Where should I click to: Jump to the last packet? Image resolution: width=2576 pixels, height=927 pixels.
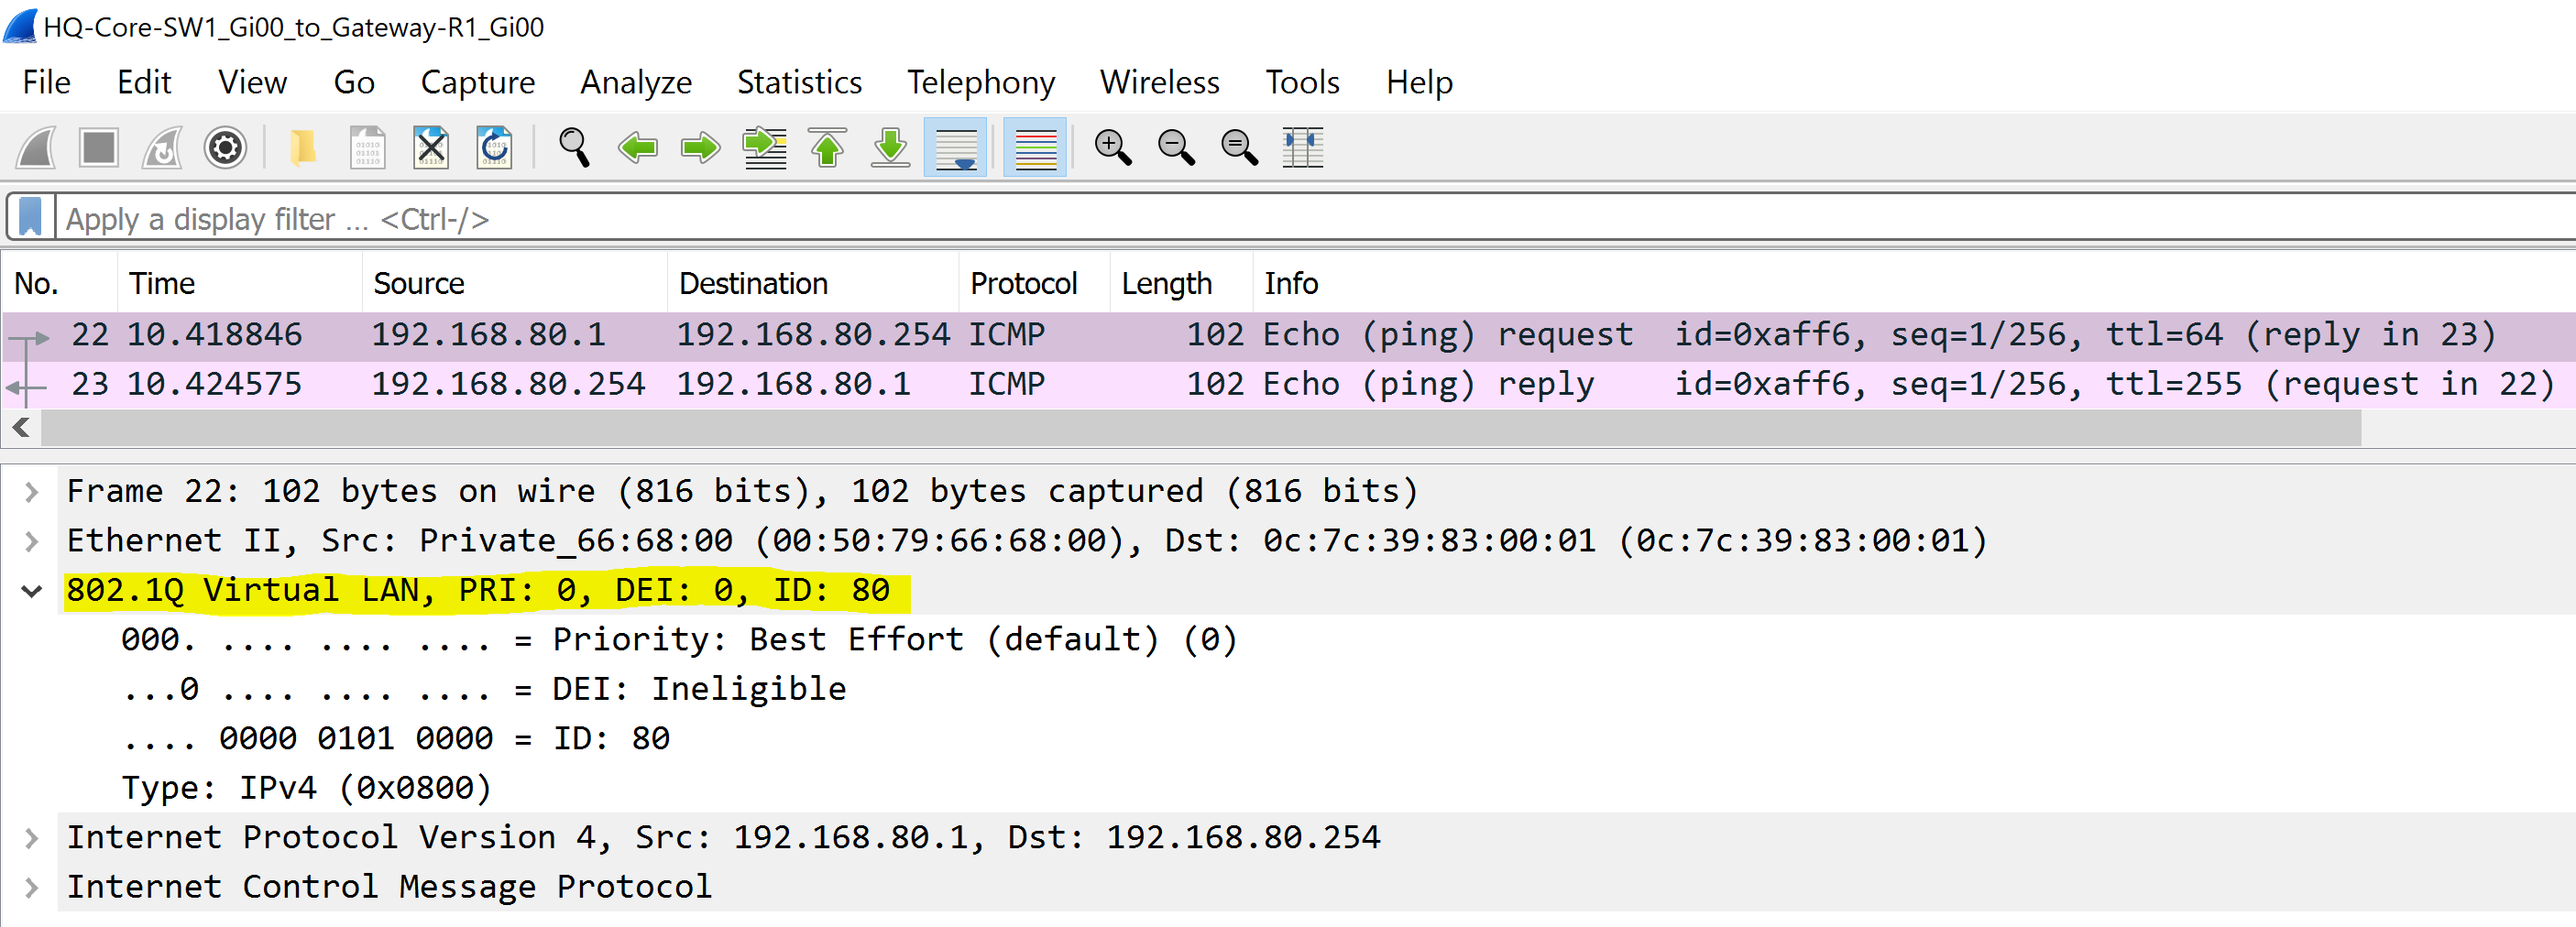pos(891,148)
